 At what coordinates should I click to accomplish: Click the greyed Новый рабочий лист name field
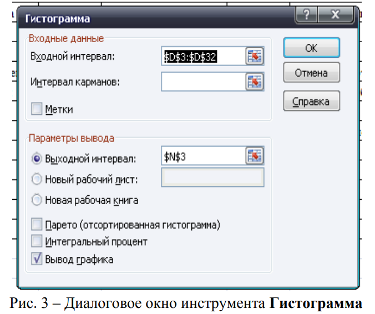click(x=212, y=178)
